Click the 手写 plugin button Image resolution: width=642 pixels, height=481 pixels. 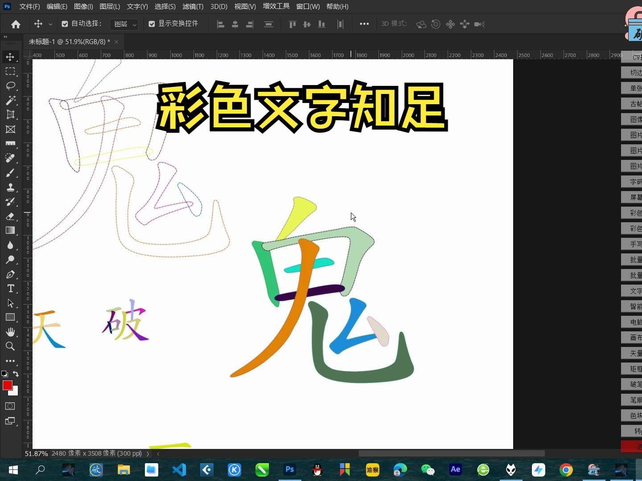[x=632, y=244]
